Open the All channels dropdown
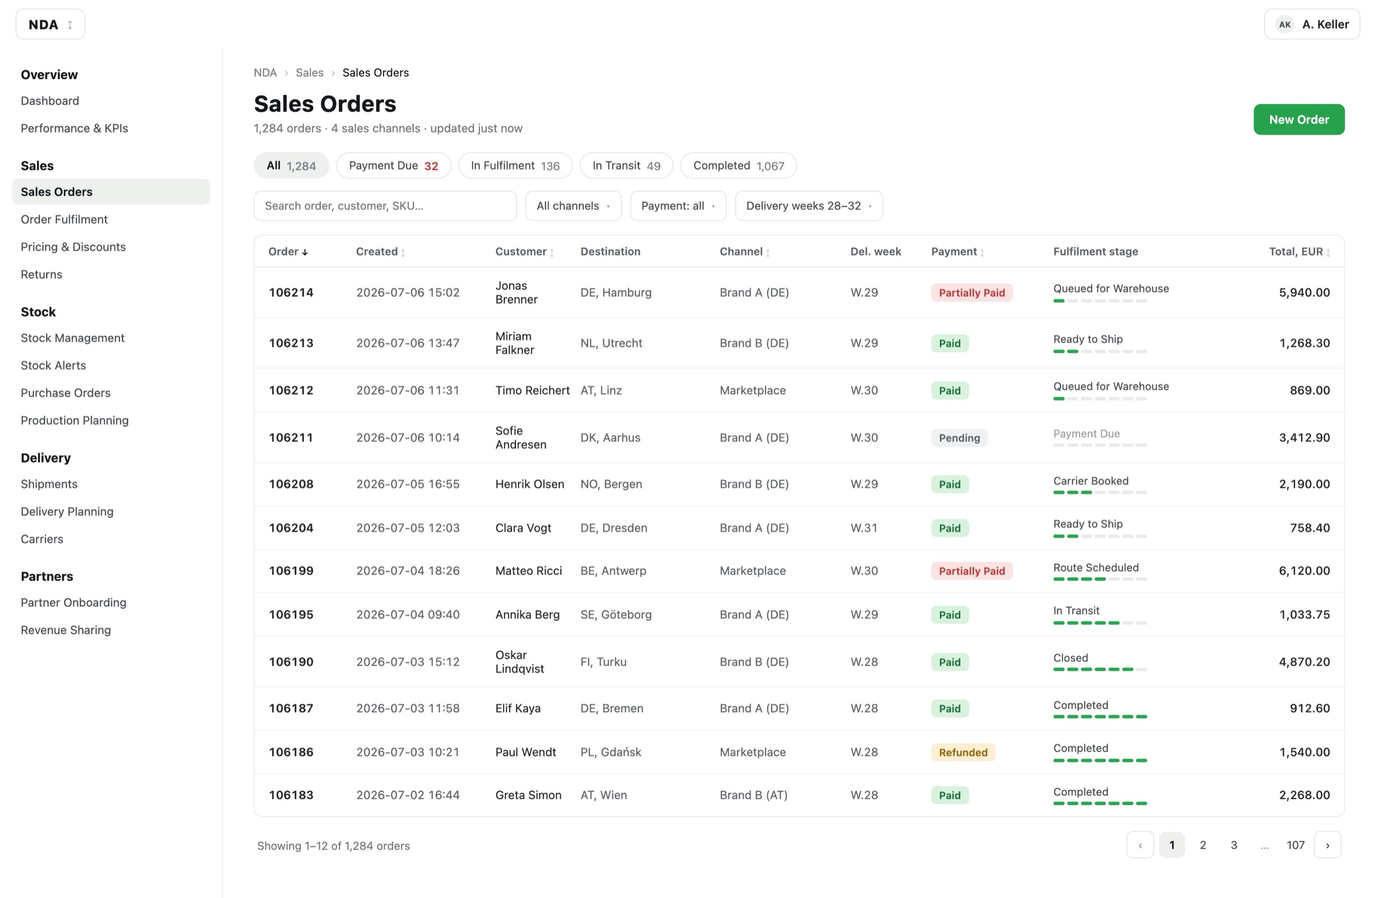The image size is (1376, 898). click(573, 206)
